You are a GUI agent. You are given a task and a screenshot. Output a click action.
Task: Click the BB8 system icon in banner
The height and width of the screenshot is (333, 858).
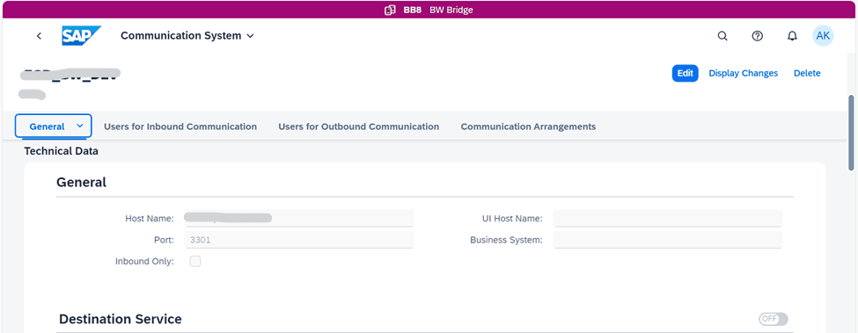tap(390, 10)
